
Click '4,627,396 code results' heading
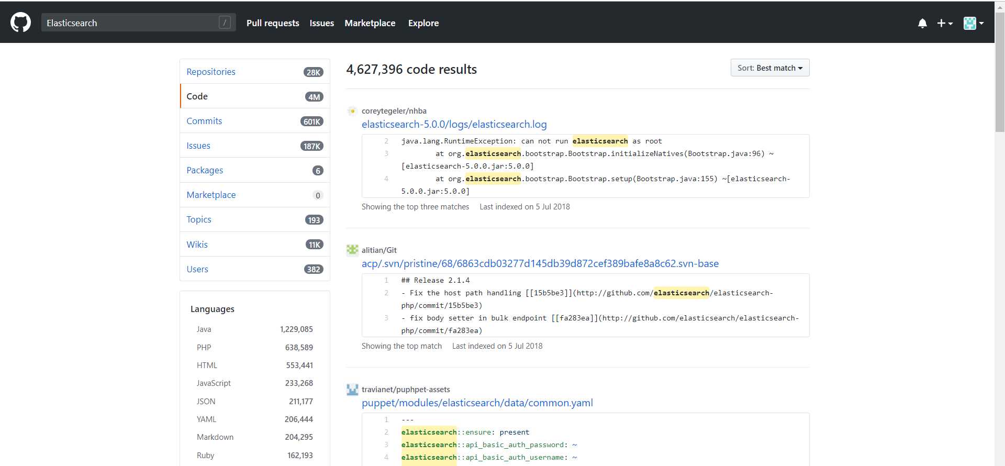[x=411, y=70]
